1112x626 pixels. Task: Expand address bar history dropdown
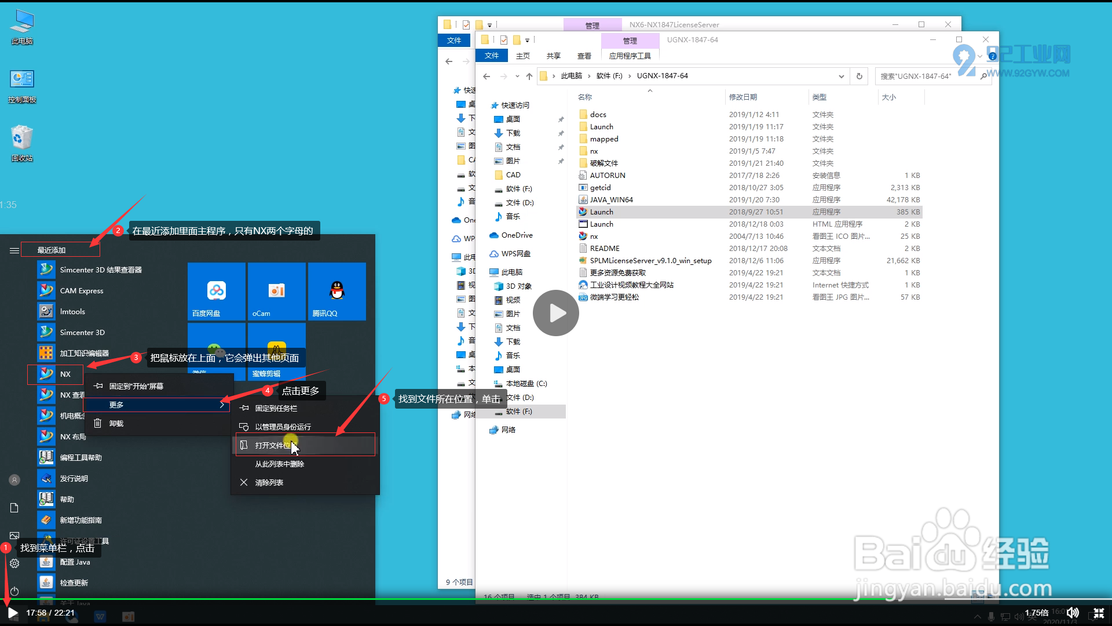click(841, 76)
